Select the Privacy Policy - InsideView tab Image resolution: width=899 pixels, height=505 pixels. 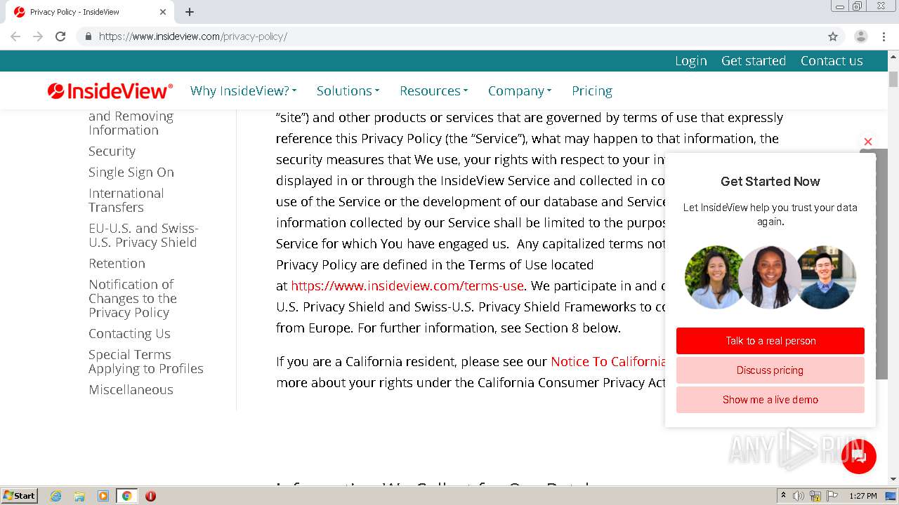(x=90, y=12)
